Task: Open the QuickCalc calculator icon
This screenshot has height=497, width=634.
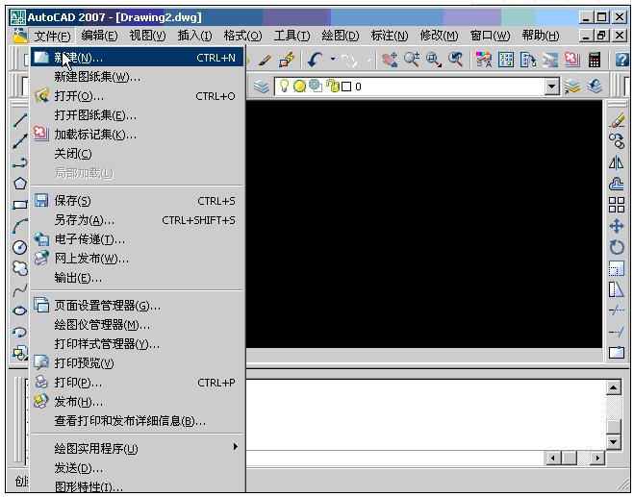Action: click(x=596, y=60)
